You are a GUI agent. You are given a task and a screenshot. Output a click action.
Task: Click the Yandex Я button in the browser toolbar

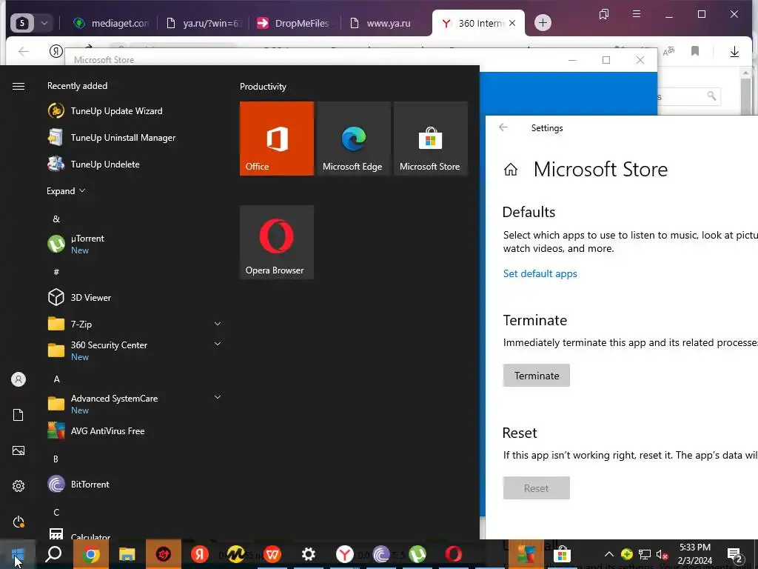56,51
